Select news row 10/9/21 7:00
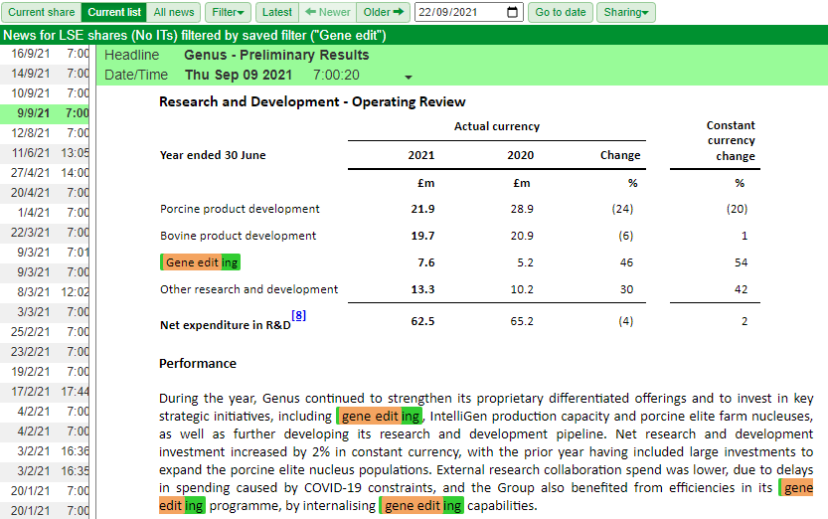828x519 pixels. [45, 93]
